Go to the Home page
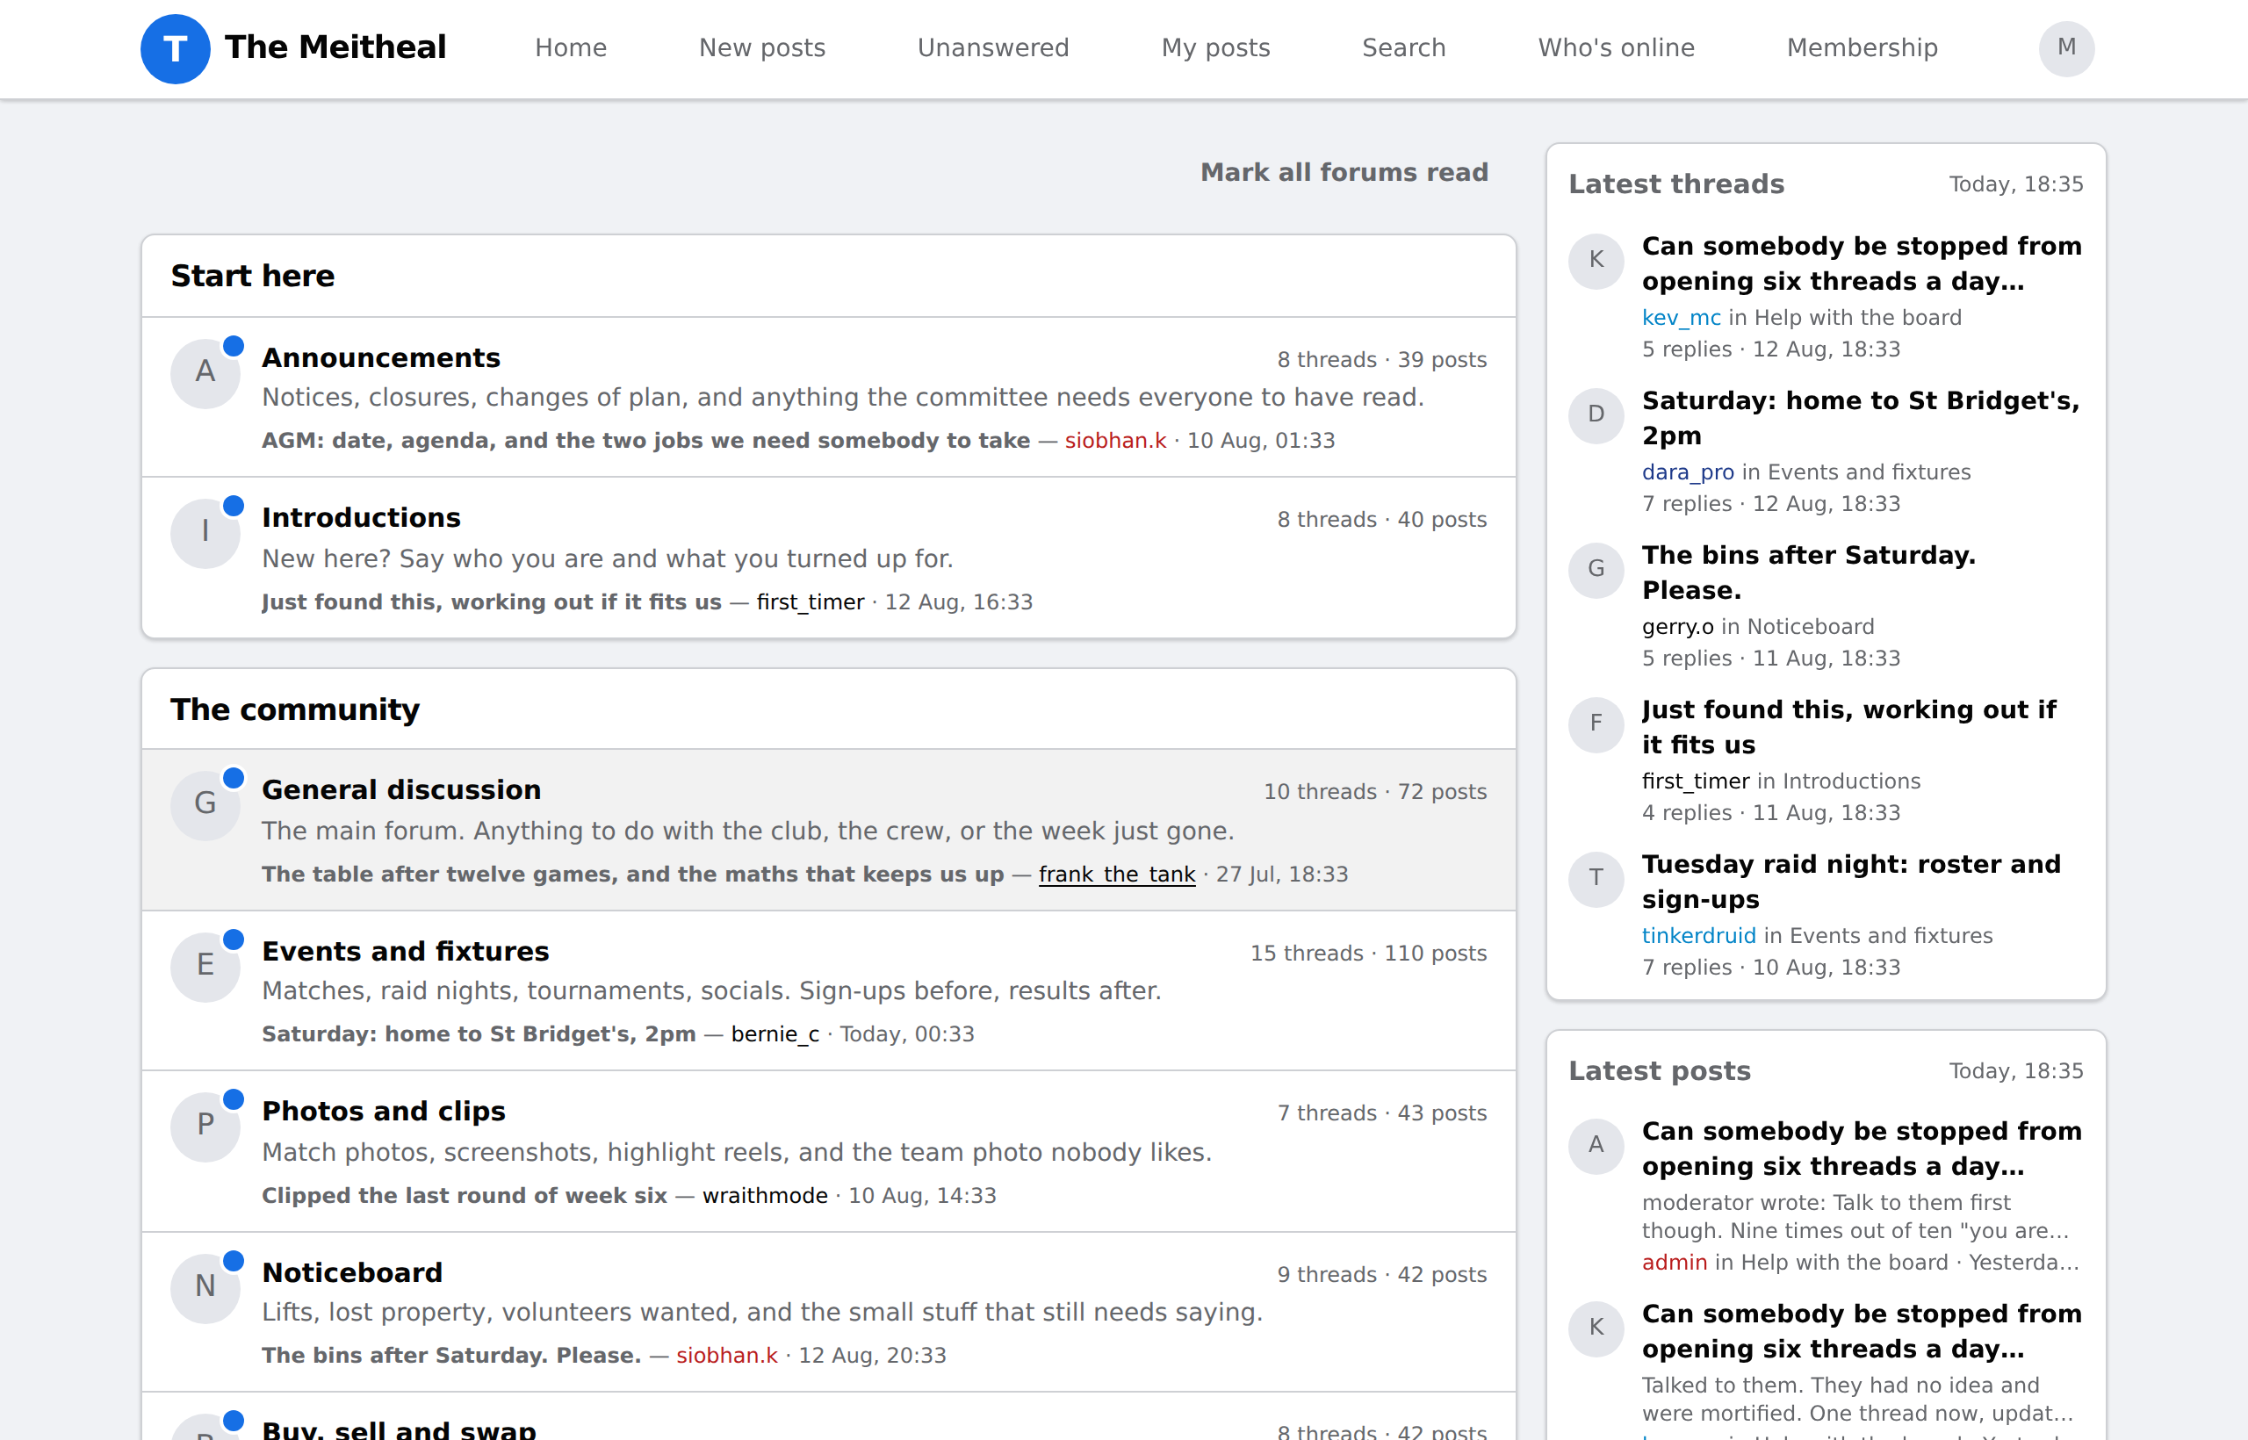 571,47
